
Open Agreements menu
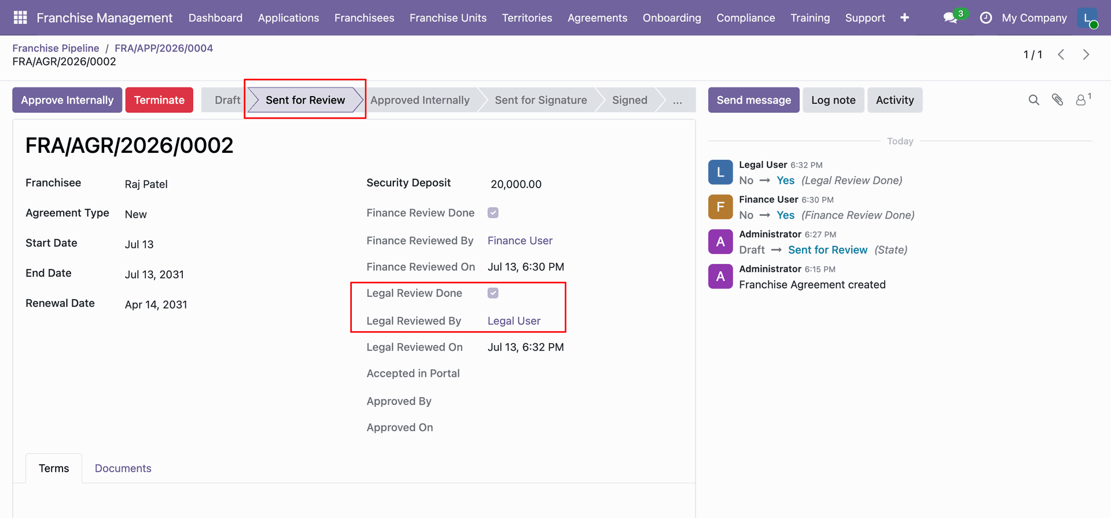coord(597,18)
